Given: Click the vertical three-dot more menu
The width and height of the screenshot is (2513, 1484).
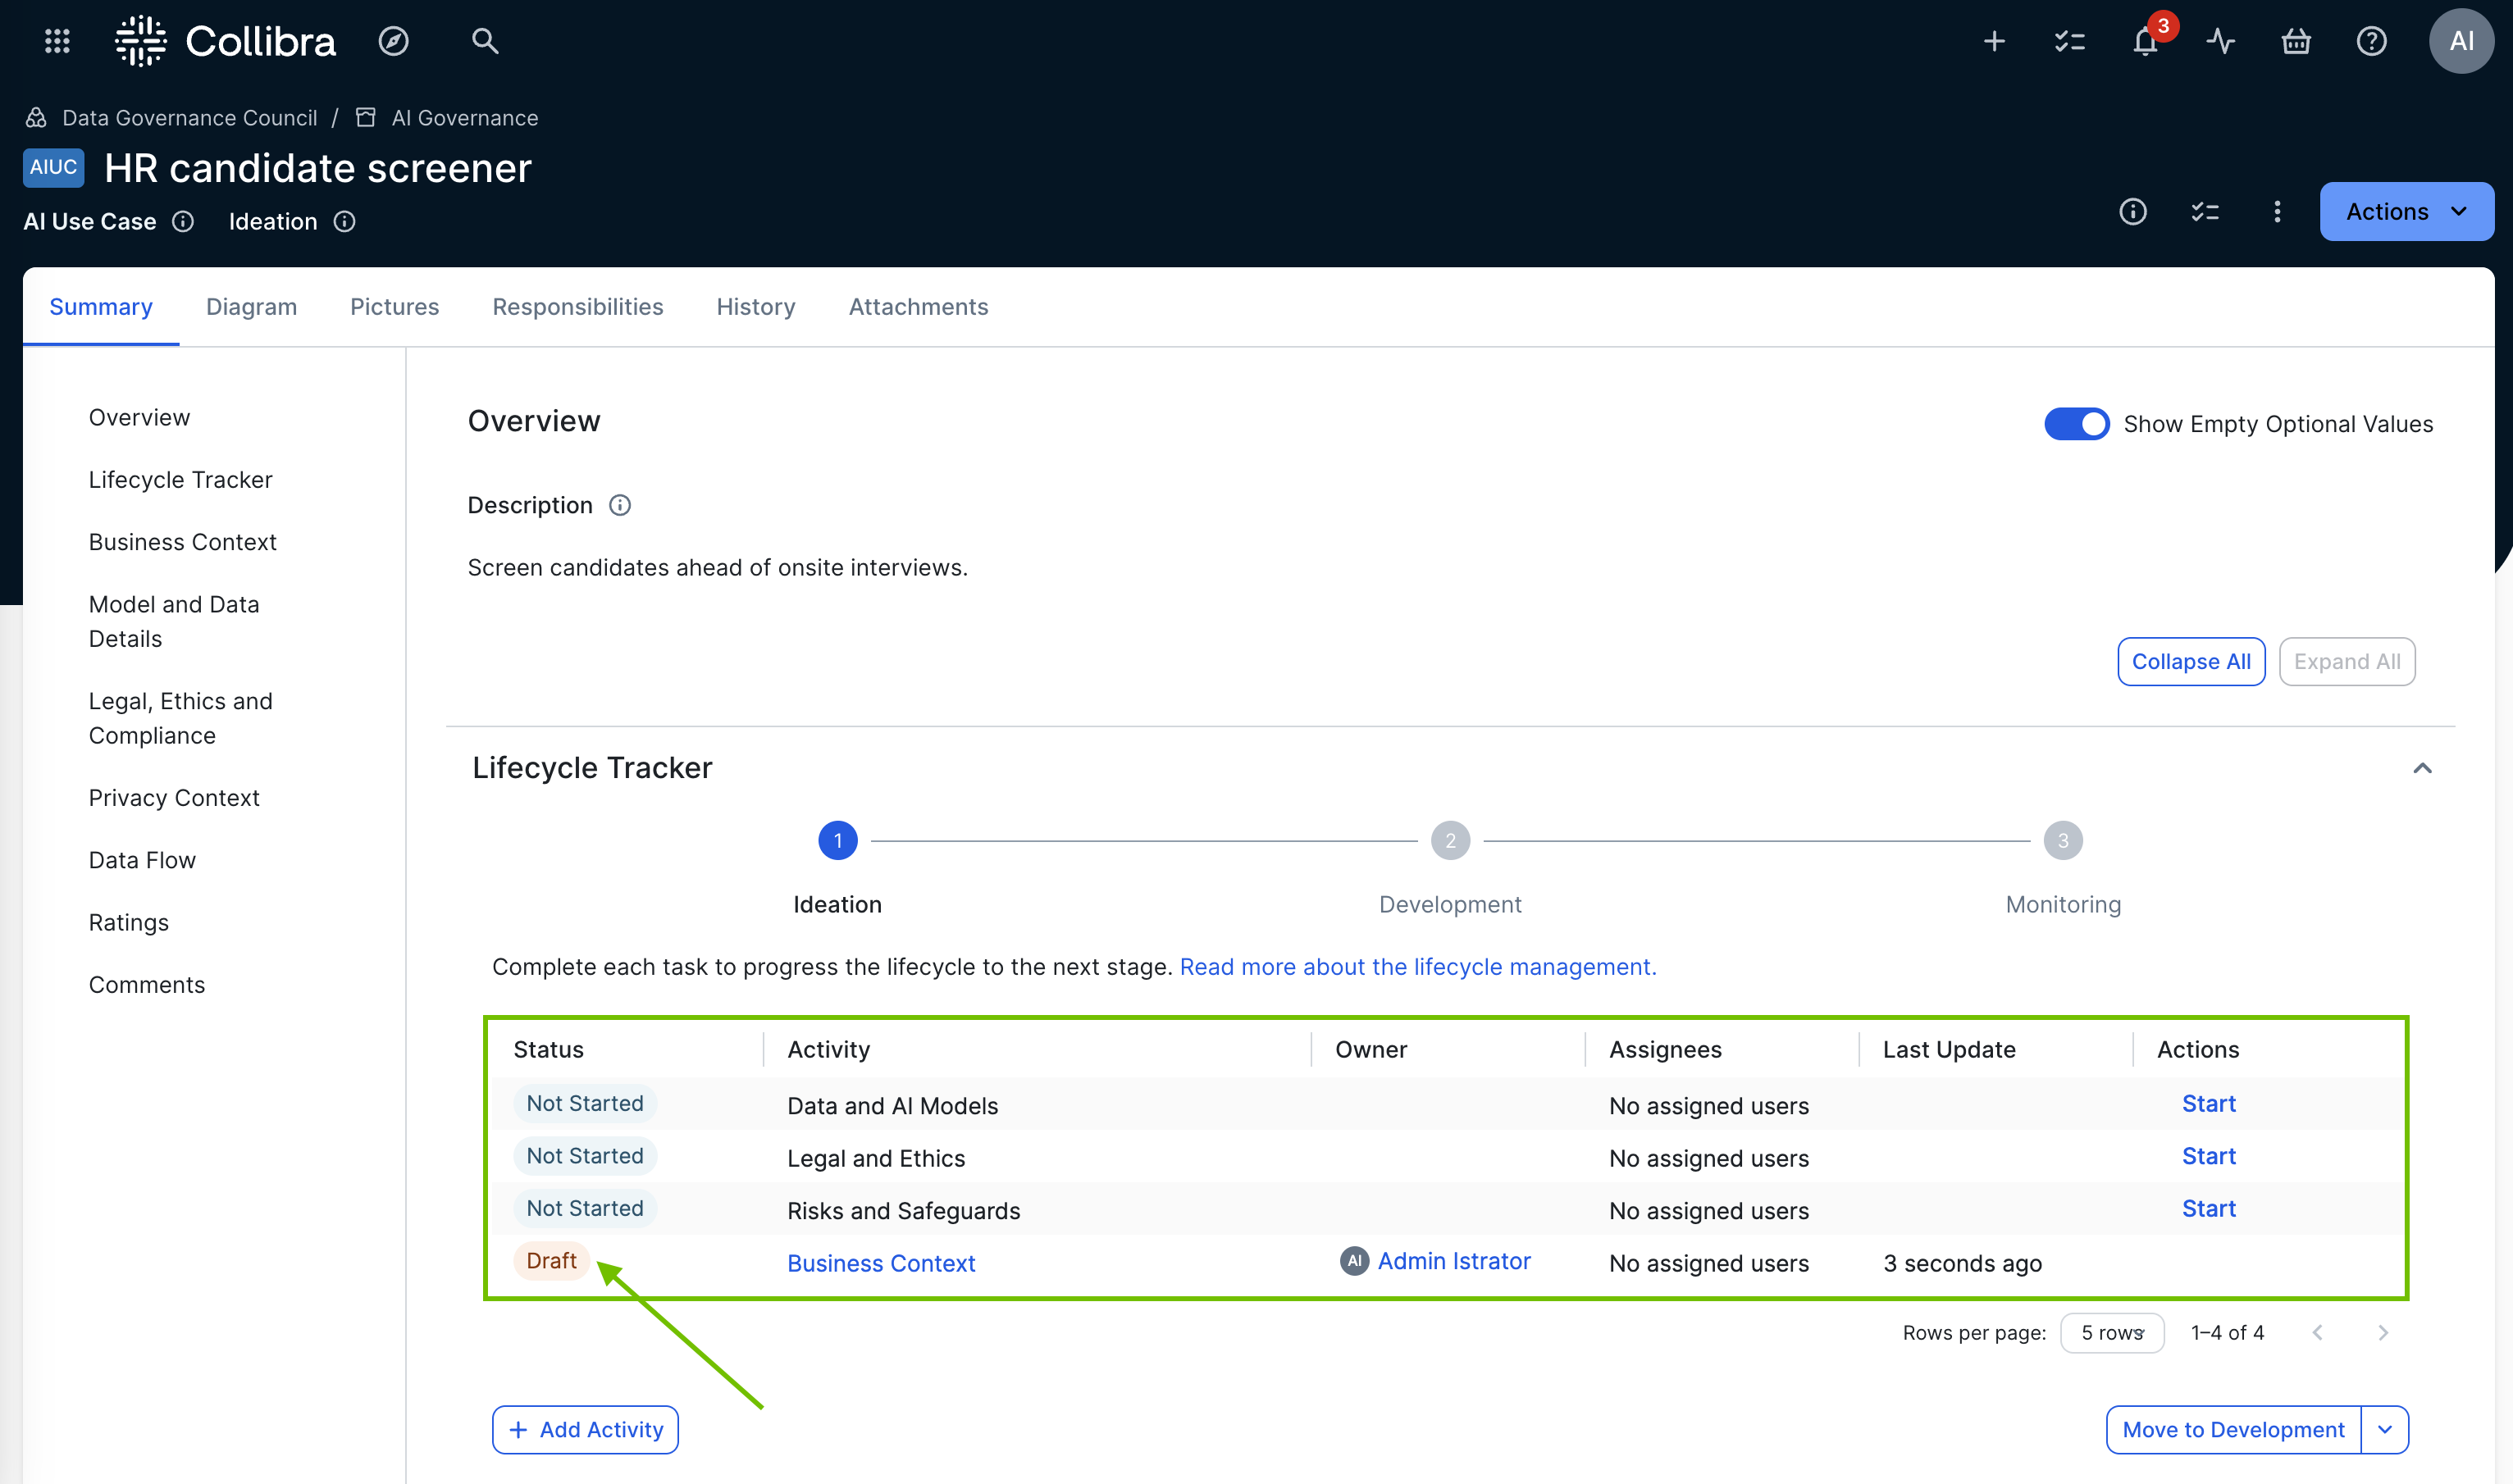Looking at the screenshot, I should (2277, 212).
